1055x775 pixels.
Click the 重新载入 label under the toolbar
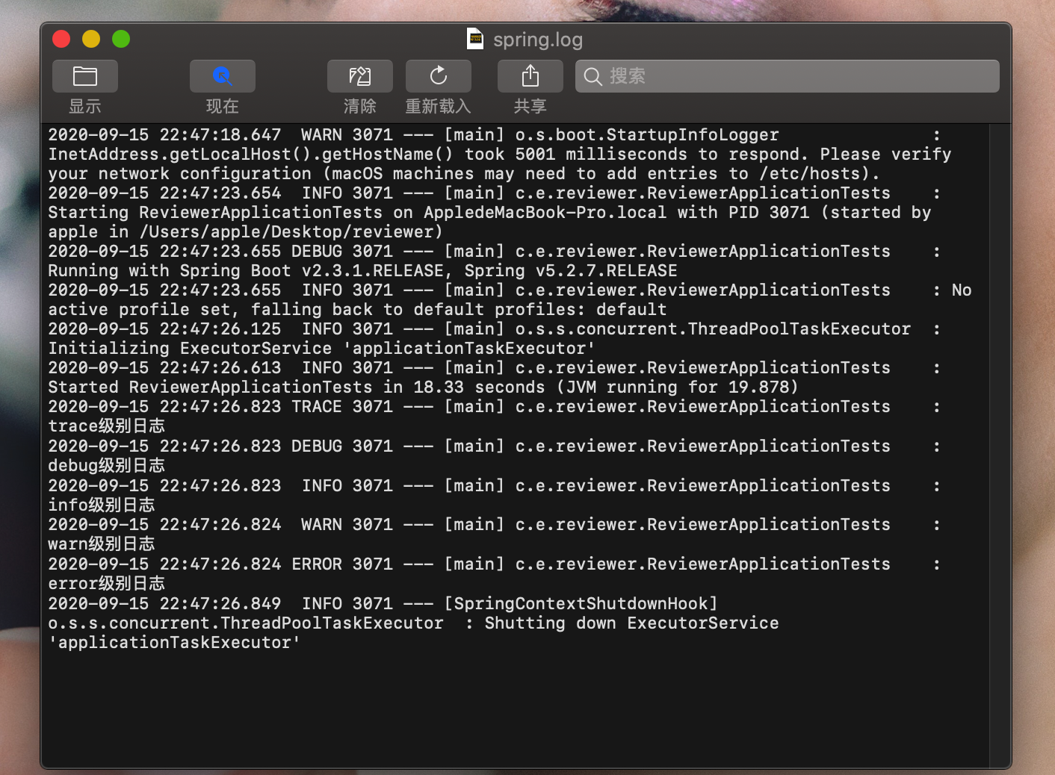click(439, 106)
